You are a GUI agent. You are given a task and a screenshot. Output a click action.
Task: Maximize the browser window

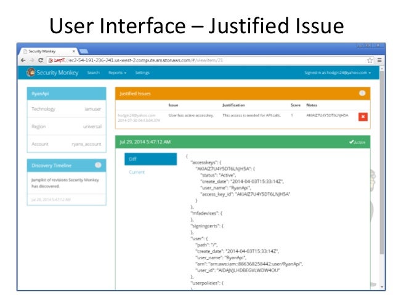tap(368, 46)
